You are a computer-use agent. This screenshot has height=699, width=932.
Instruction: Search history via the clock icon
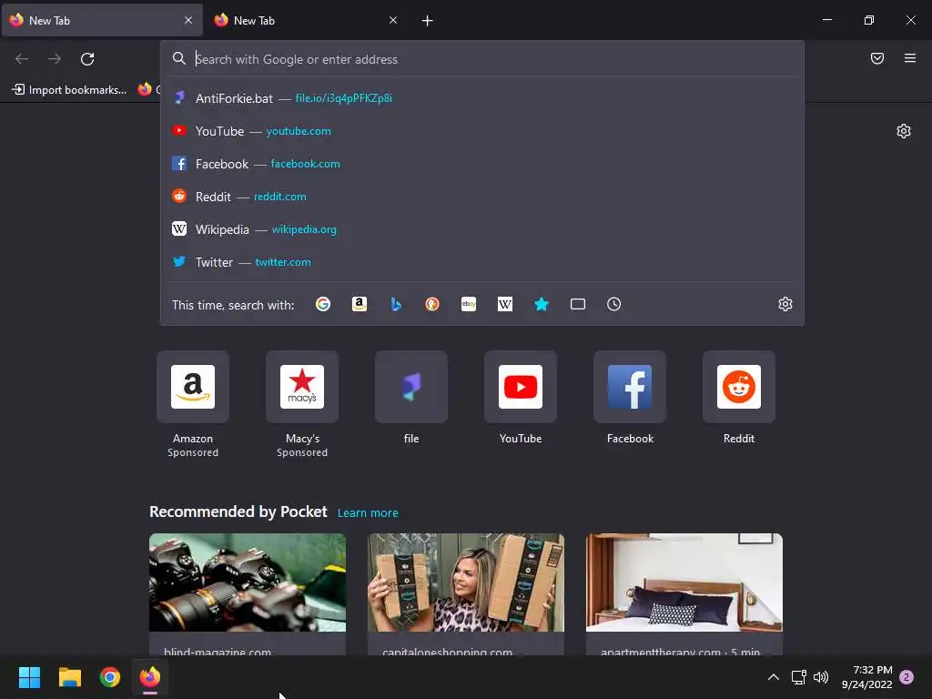click(614, 304)
